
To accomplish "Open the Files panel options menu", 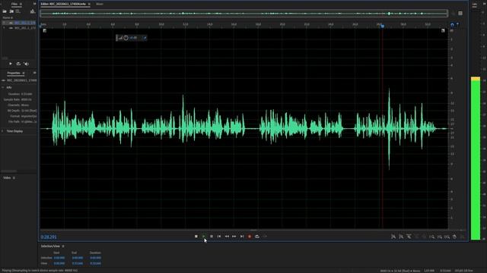I will [21, 4].
